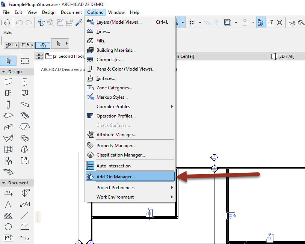Select the Window tool
The image size is (305, 244).
pos(8,93)
